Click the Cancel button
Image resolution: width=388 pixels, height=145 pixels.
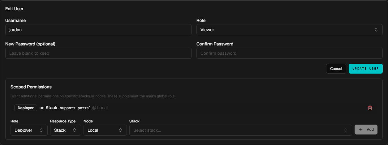[336, 69]
